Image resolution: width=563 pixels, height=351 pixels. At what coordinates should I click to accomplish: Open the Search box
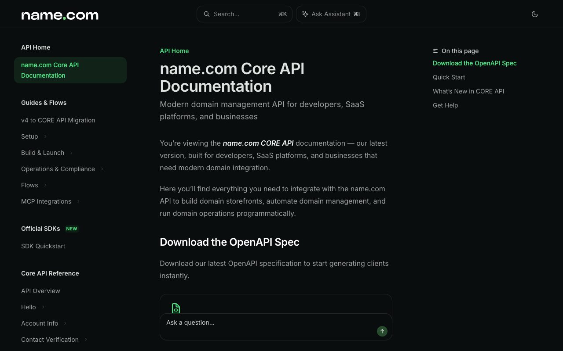pos(245,14)
